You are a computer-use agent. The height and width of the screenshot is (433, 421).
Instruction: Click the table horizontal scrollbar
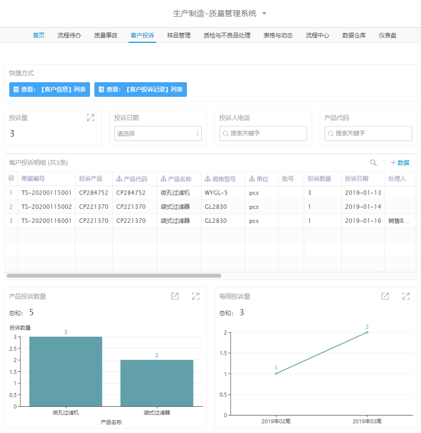pyautogui.click(x=114, y=275)
